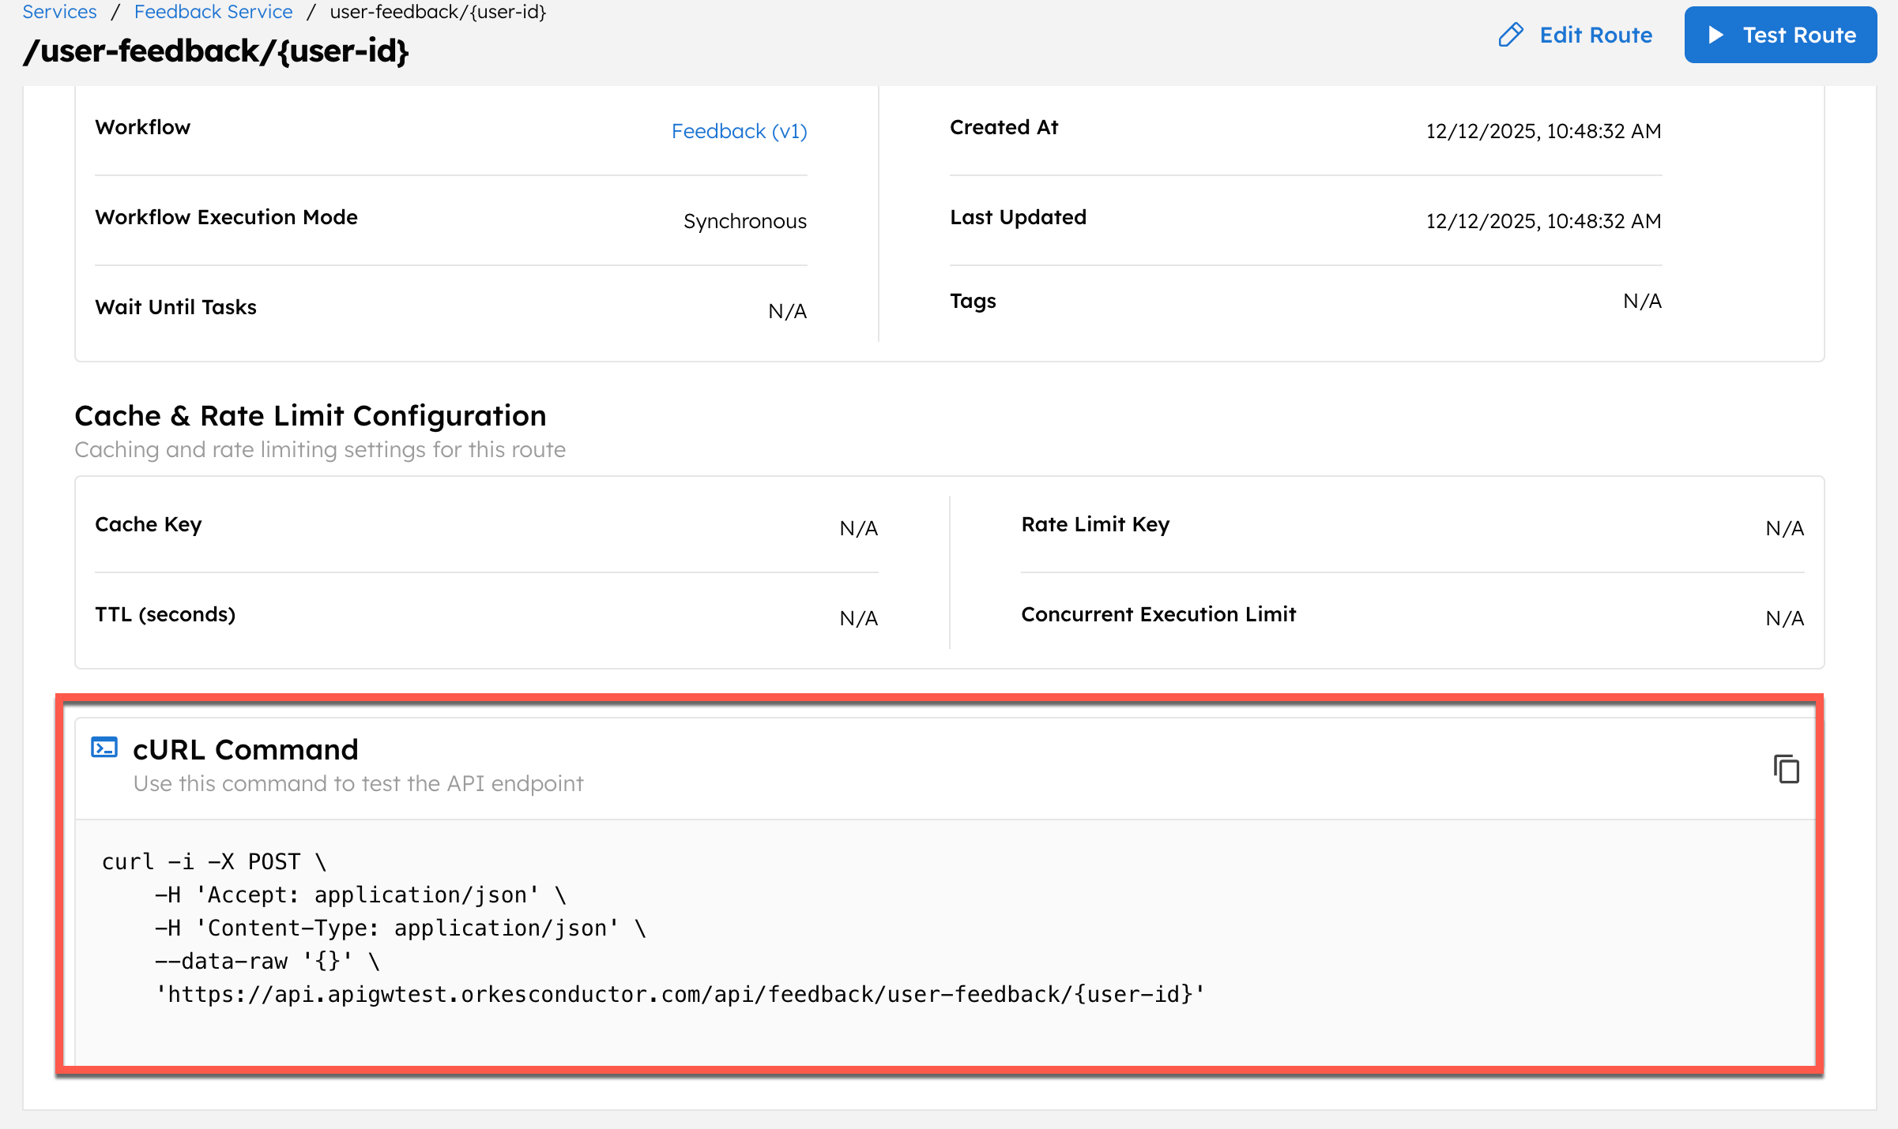This screenshot has width=1898, height=1129.
Task: Click the /user-feedback/{user-id} page title
Action: pos(217,51)
